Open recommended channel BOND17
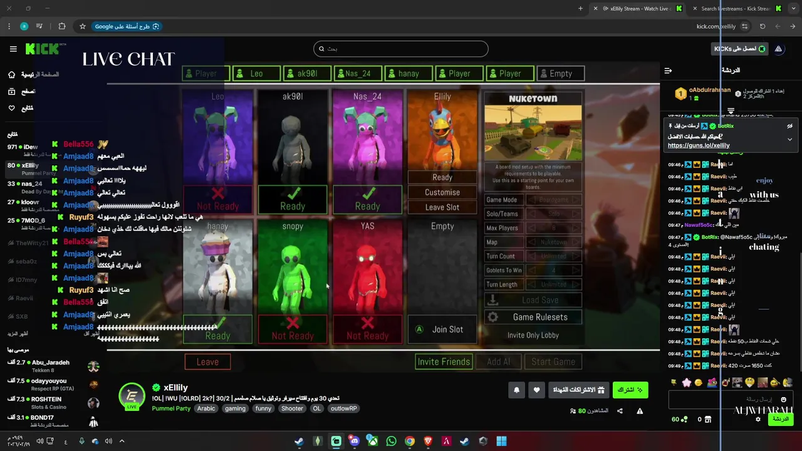 [x=53, y=421]
